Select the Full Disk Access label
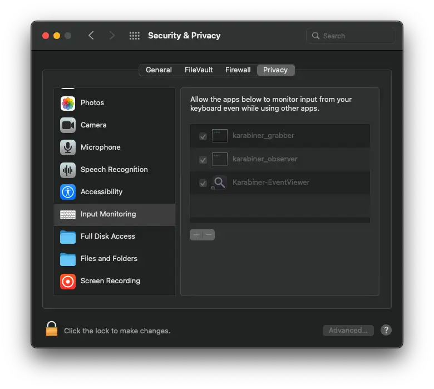 click(x=108, y=236)
